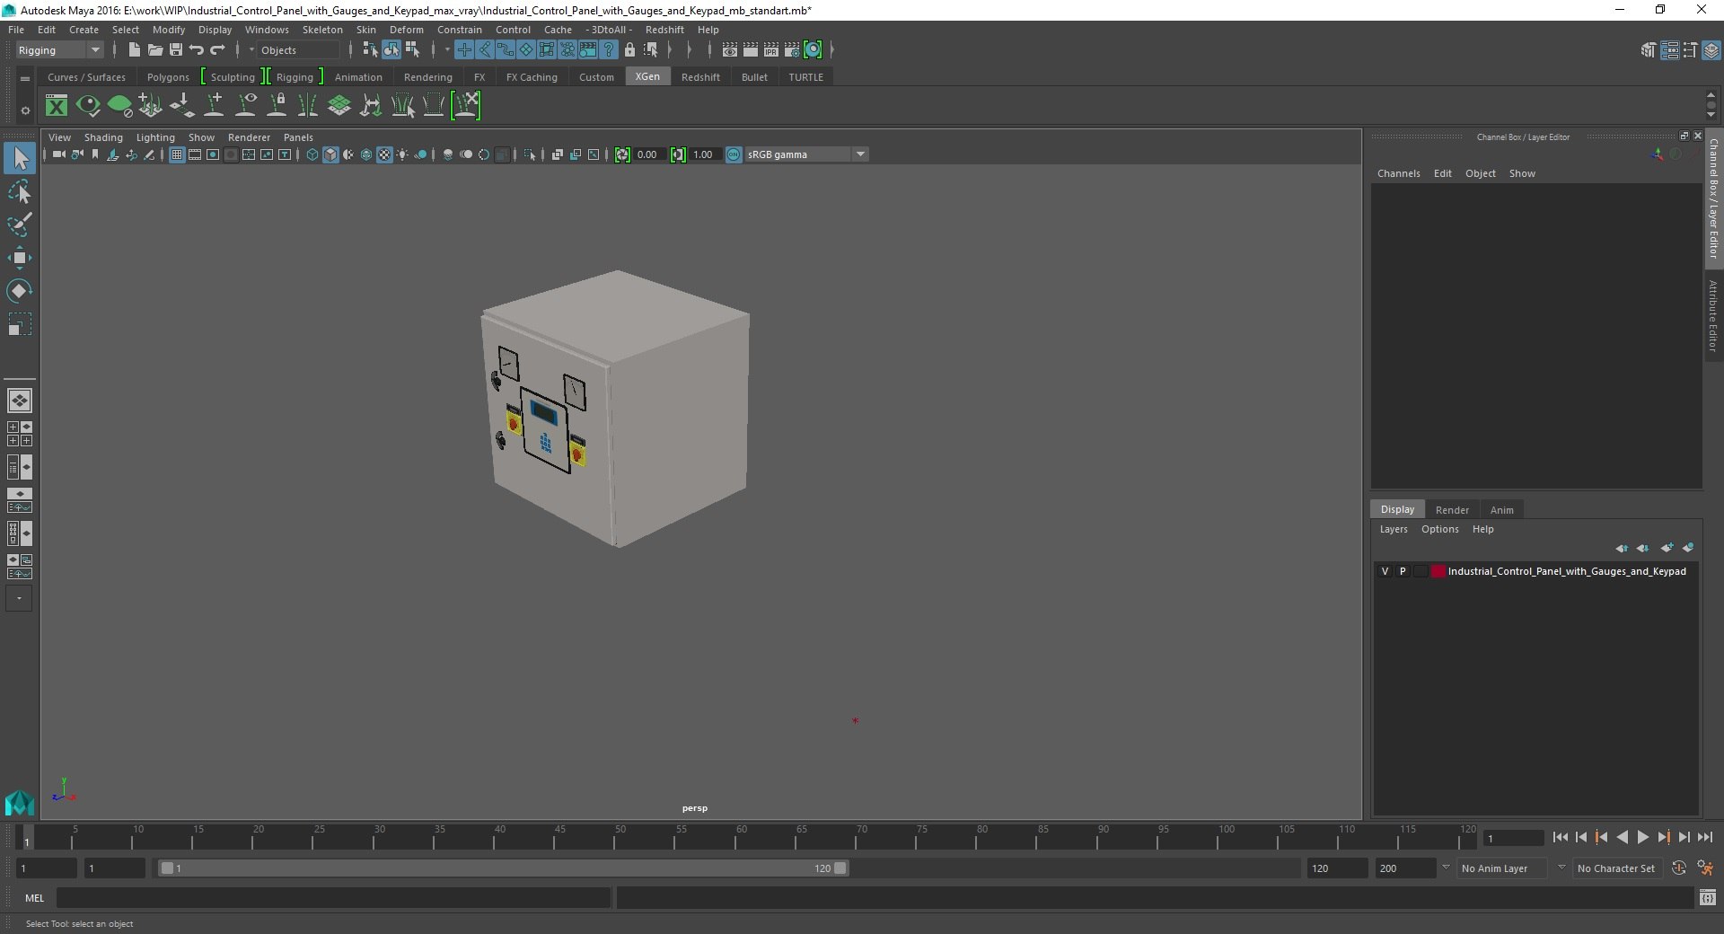The width and height of the screenshot is (1724, 934).
Task: Activate the Lasso select tool
Action: 20,191
